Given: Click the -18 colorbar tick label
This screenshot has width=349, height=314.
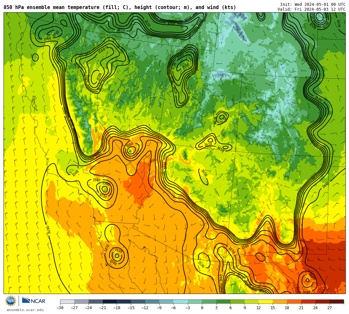Looking at the screenshot, I should click(117, 308).
